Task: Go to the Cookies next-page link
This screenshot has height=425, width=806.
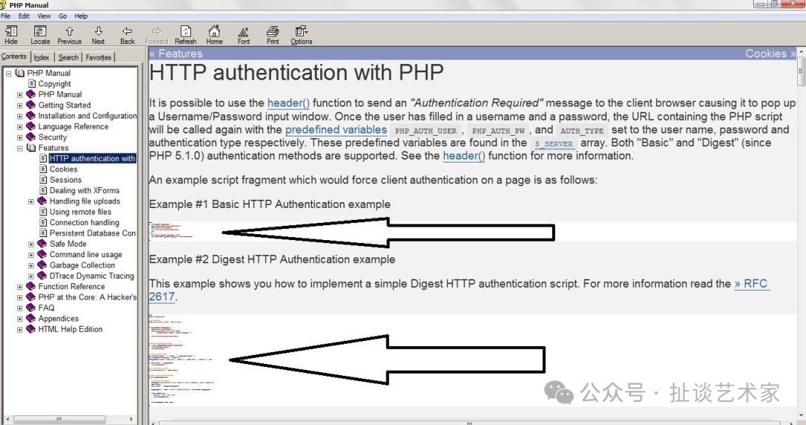Action: coord(770,54)
